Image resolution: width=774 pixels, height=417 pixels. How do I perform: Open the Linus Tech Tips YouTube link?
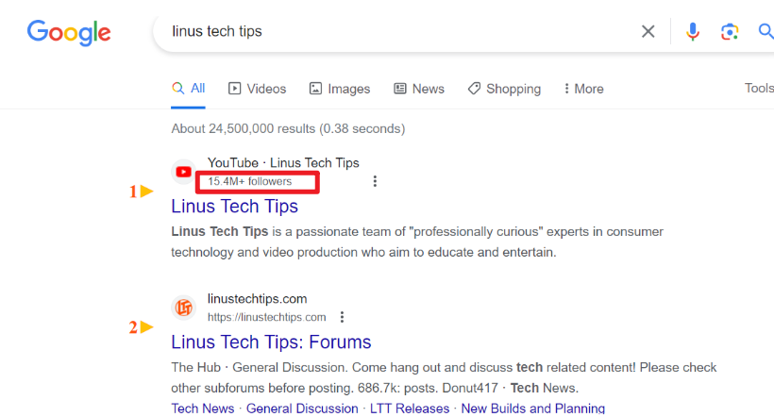[234, 206]
